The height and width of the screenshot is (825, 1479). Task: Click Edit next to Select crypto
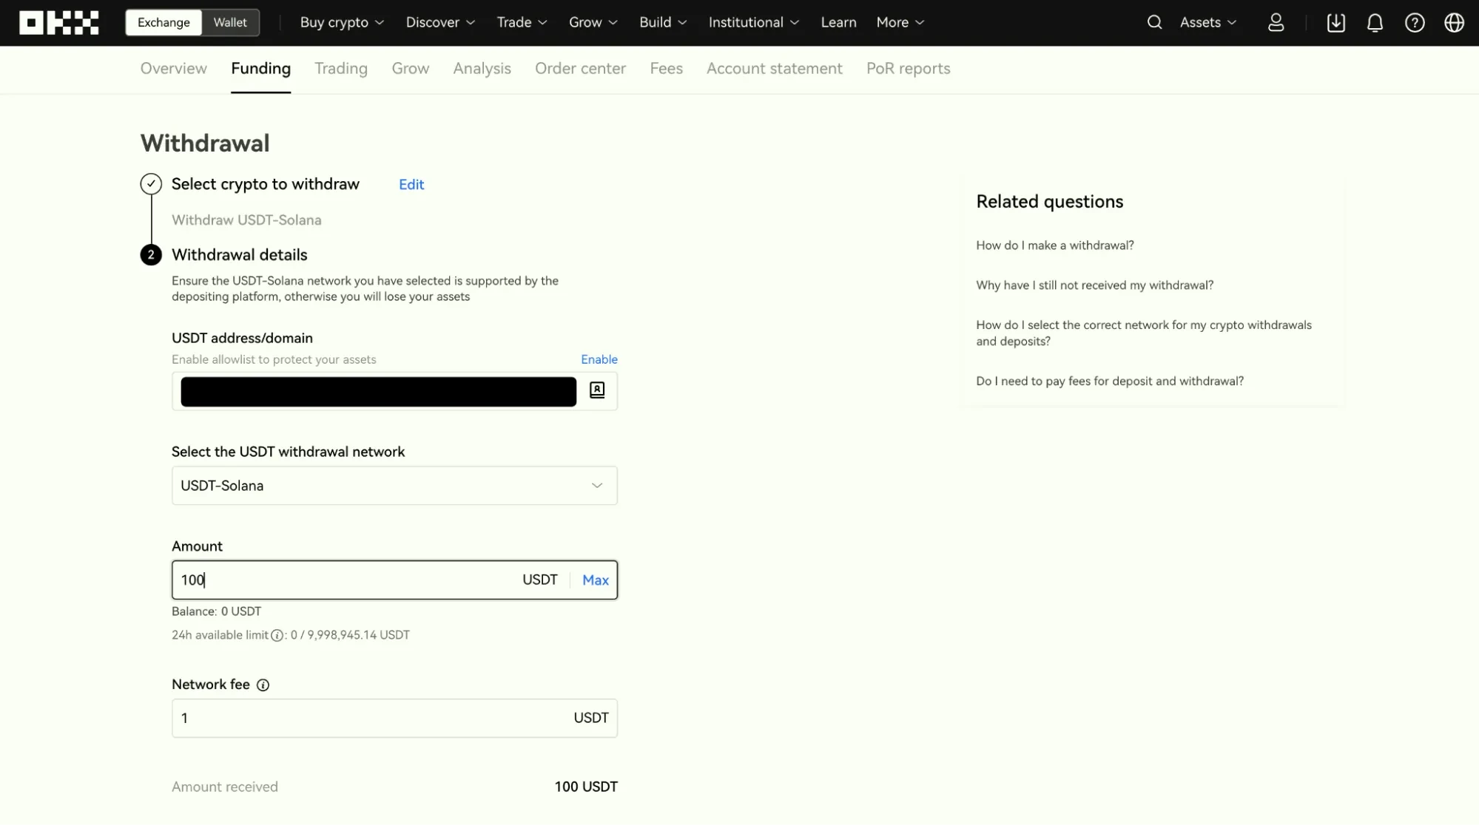tap(411, 185)
